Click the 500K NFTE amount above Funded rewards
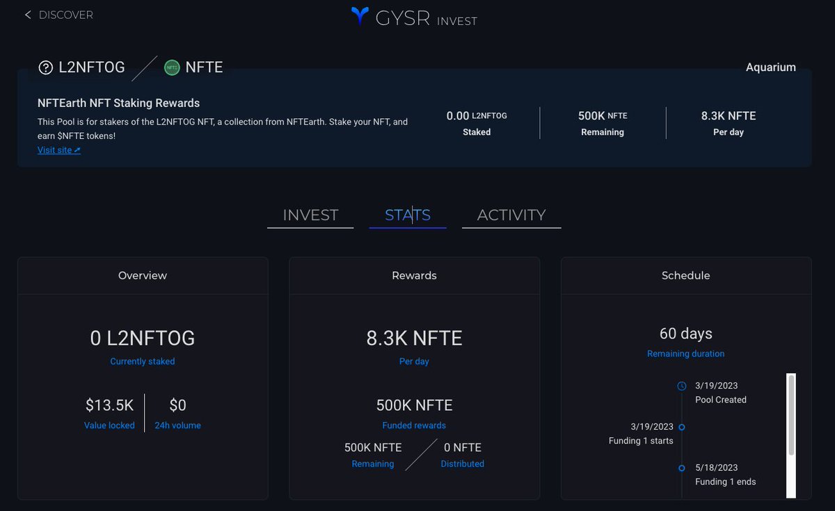 [x=414, y=405]
